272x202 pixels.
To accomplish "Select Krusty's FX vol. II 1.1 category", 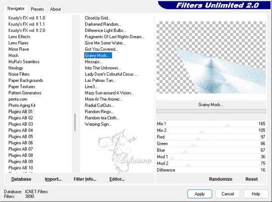I will (27, 24).
